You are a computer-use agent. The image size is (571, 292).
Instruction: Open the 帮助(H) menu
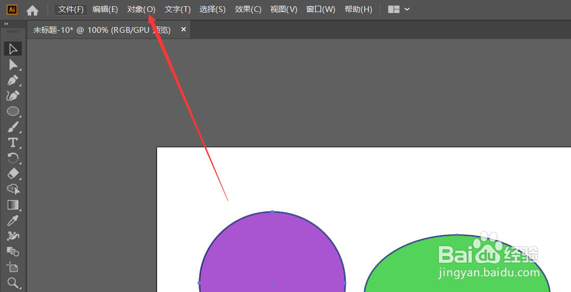pos(358,9)
